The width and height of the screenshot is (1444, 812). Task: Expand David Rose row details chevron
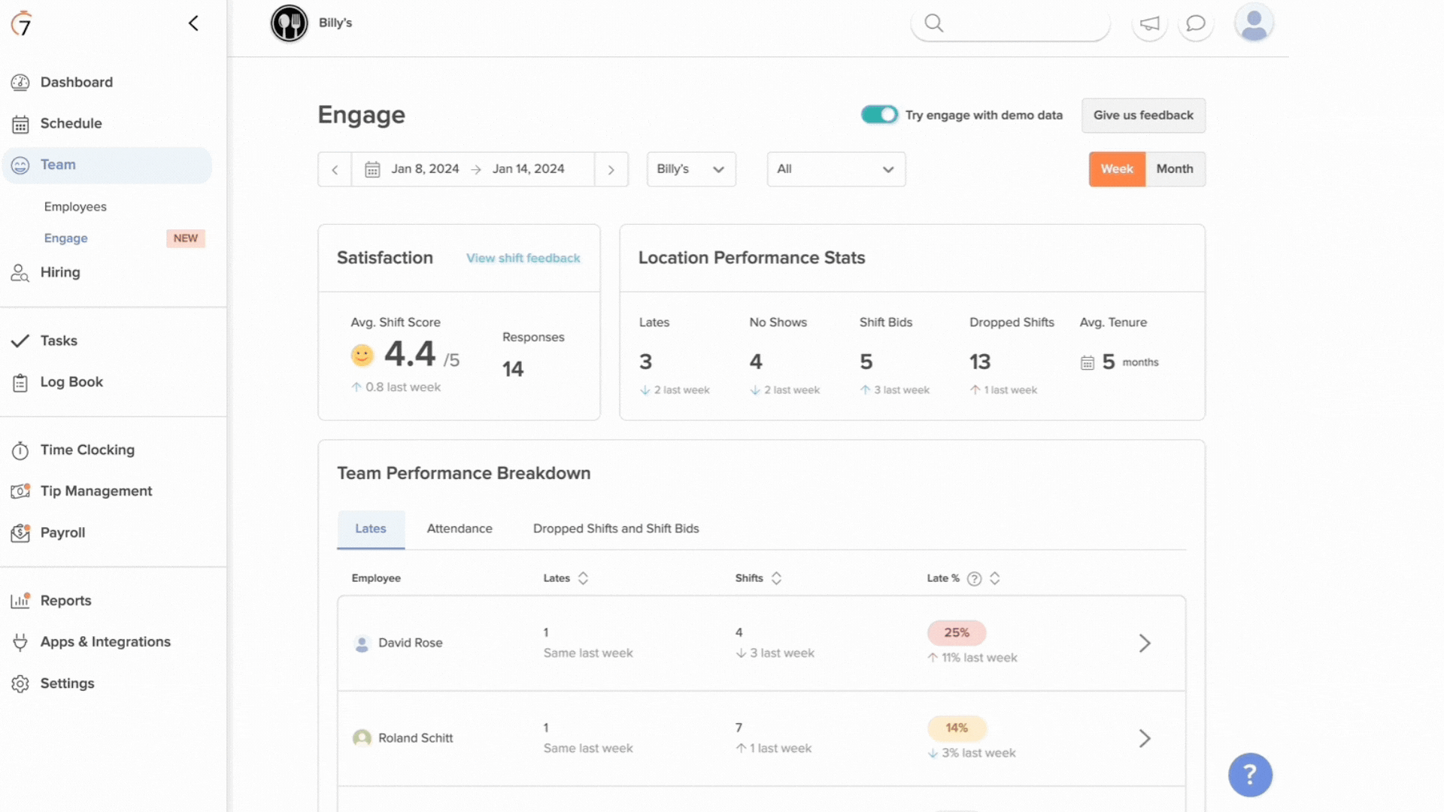tap(1144, 644)
